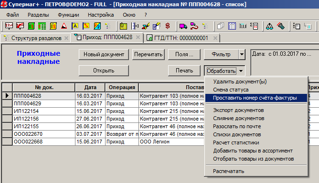319x183 pixels.
Task: Click the row selector for ИП122154
Action: tap(7, 112)
